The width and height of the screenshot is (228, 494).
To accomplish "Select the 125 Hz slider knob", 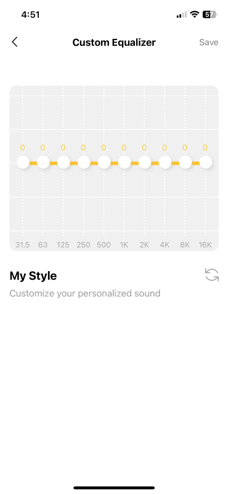I will 63,162.
